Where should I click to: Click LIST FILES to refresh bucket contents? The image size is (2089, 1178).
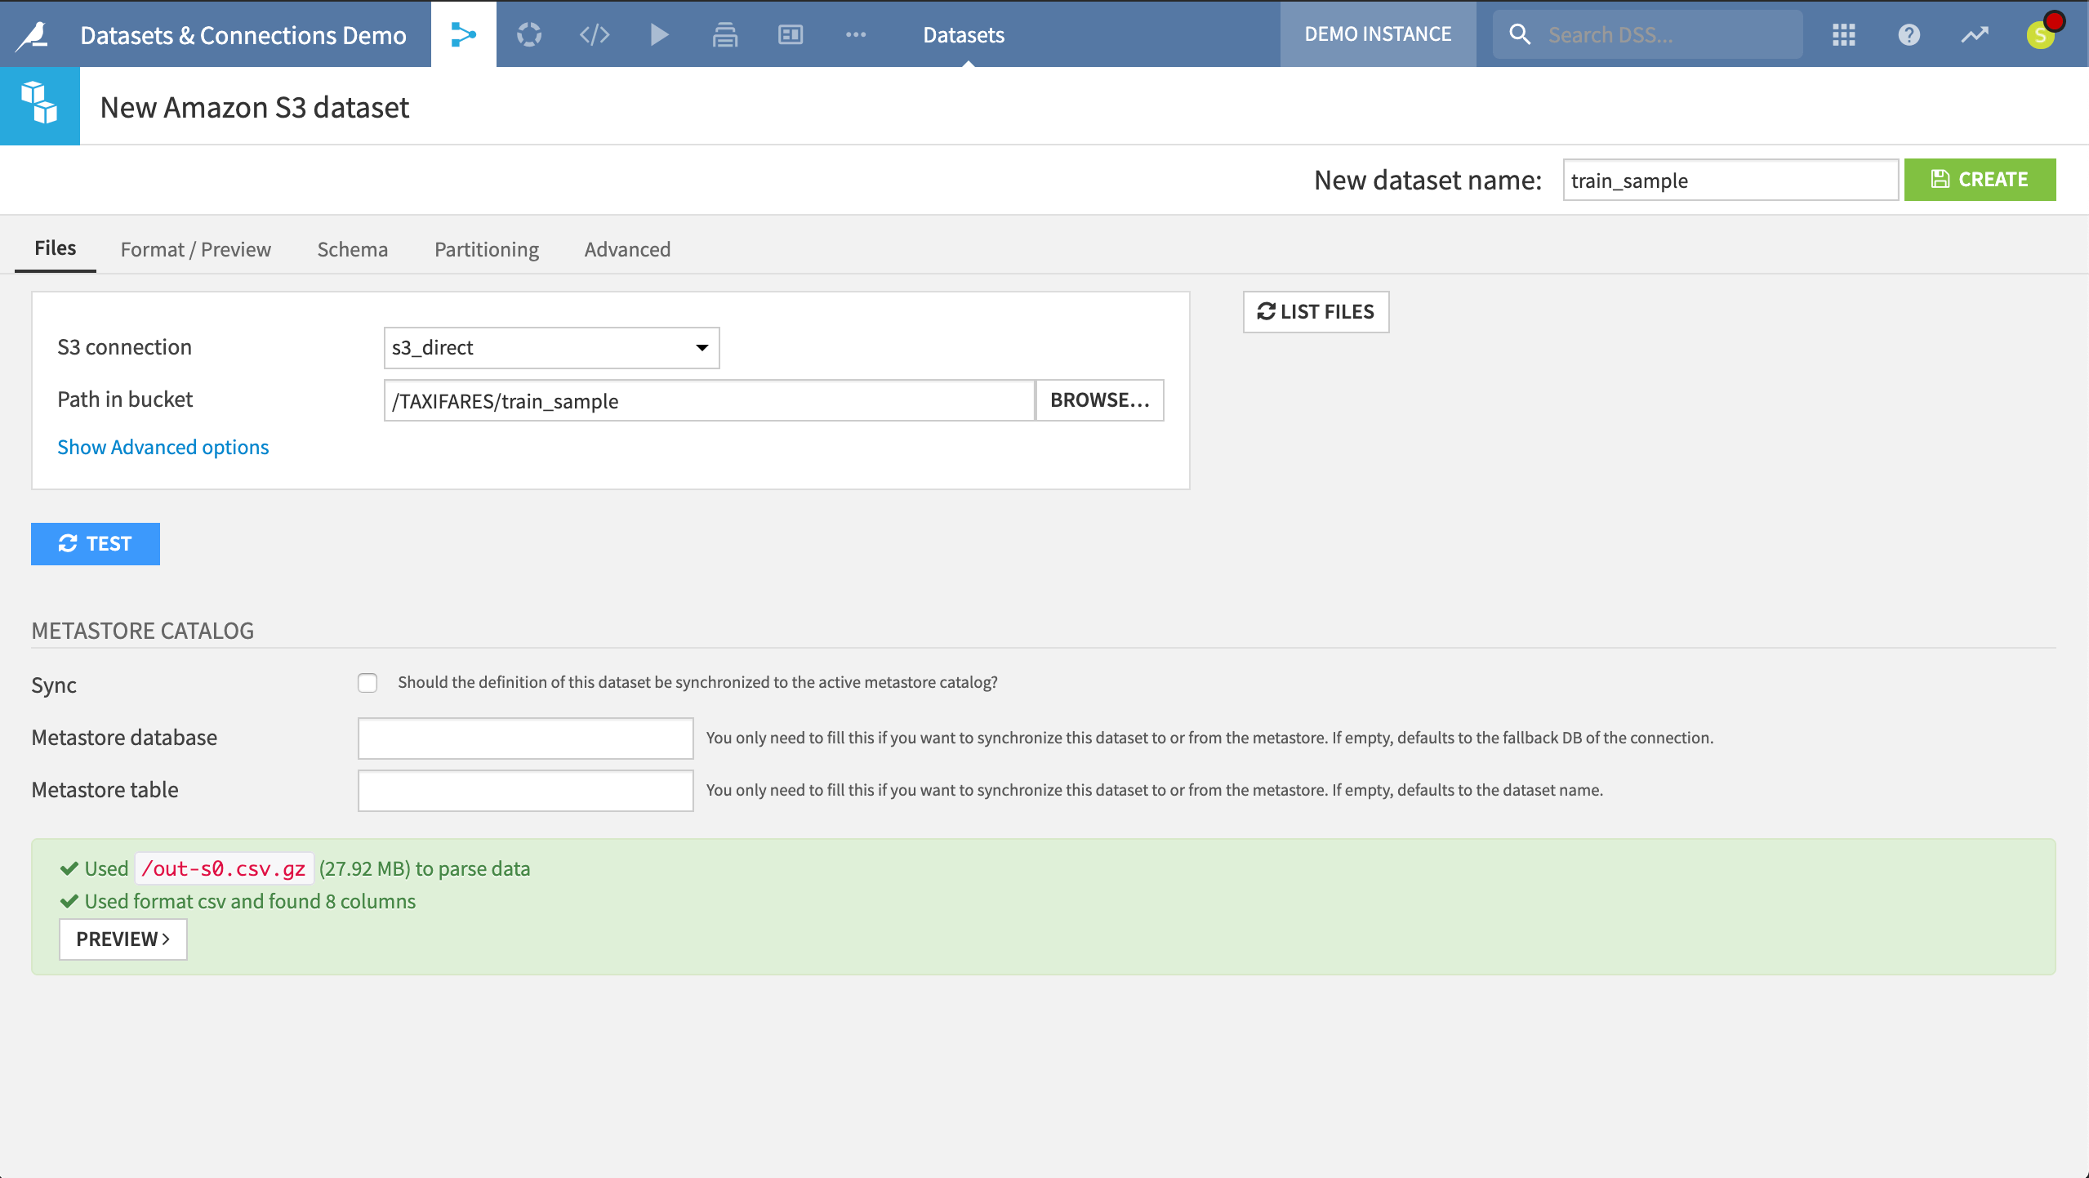point(1315,311)
